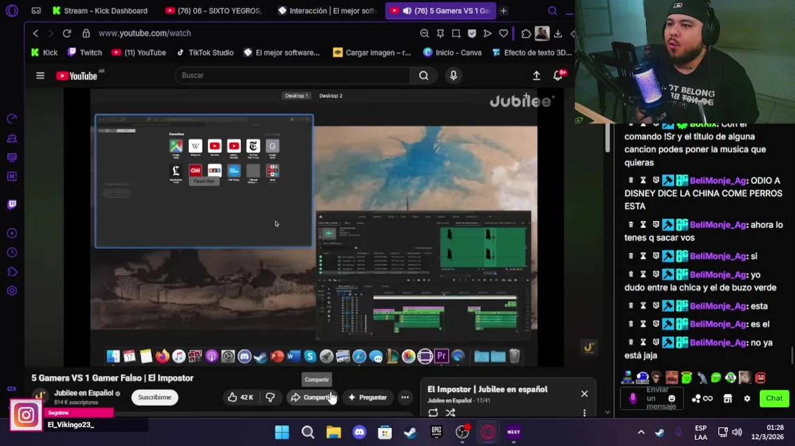Image resolution: width=795 pixels, height=446 pixels.
Task: Open a new tab with plus button
Action: pos(504,11)
